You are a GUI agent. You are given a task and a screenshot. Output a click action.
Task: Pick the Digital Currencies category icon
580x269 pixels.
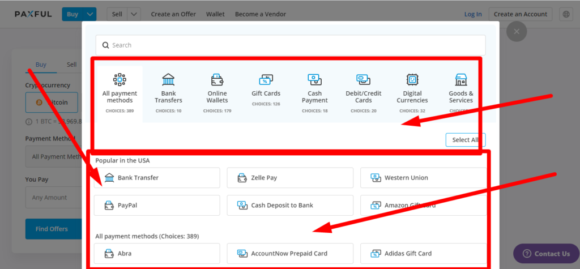(x=412, y=79)
